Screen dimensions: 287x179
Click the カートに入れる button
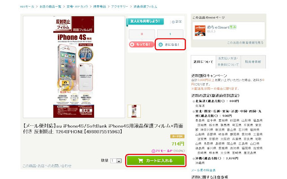tap(156, 161)
